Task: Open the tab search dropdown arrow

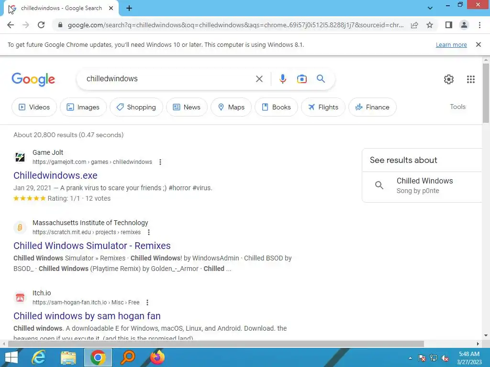Action: point(430,8)
